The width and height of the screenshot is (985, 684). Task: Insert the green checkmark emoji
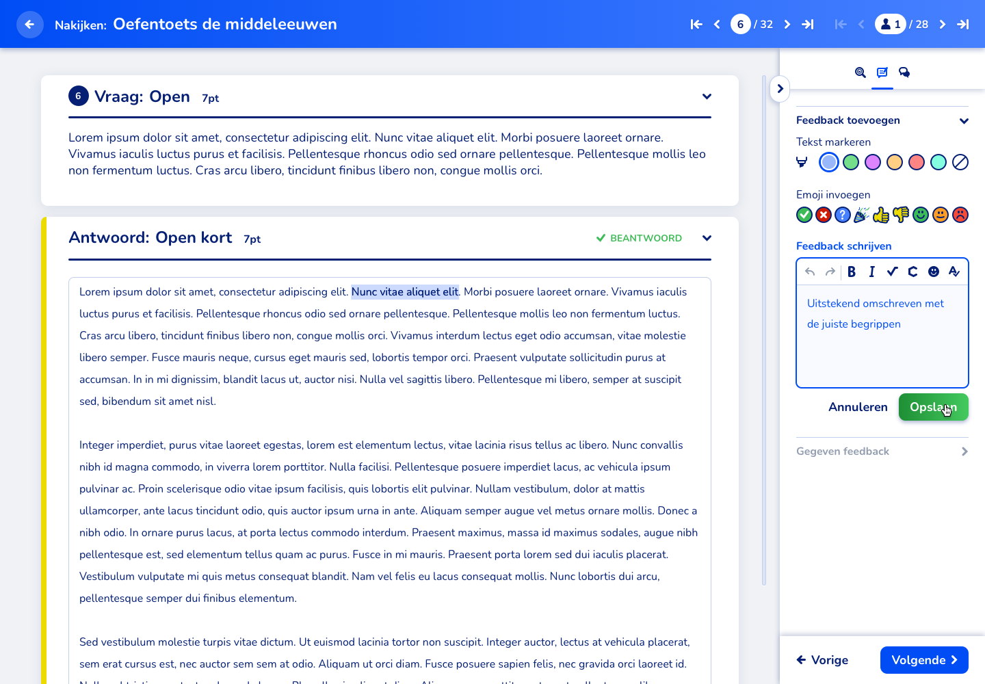point(804,215)
